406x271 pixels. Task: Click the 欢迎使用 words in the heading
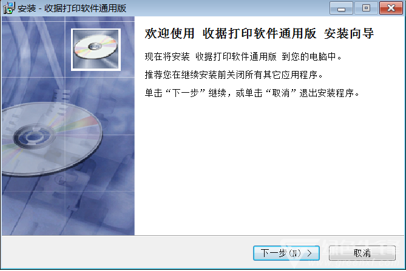pos(169,33)
